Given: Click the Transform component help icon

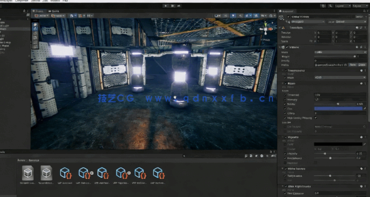Looking at the screenshot, I should click(x=357, y=28).
